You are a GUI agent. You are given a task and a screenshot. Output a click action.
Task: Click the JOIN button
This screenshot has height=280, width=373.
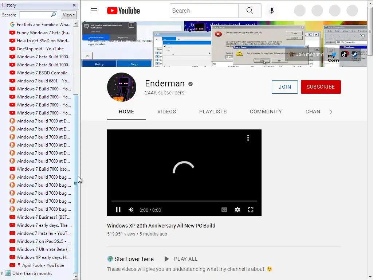(285, 87)
